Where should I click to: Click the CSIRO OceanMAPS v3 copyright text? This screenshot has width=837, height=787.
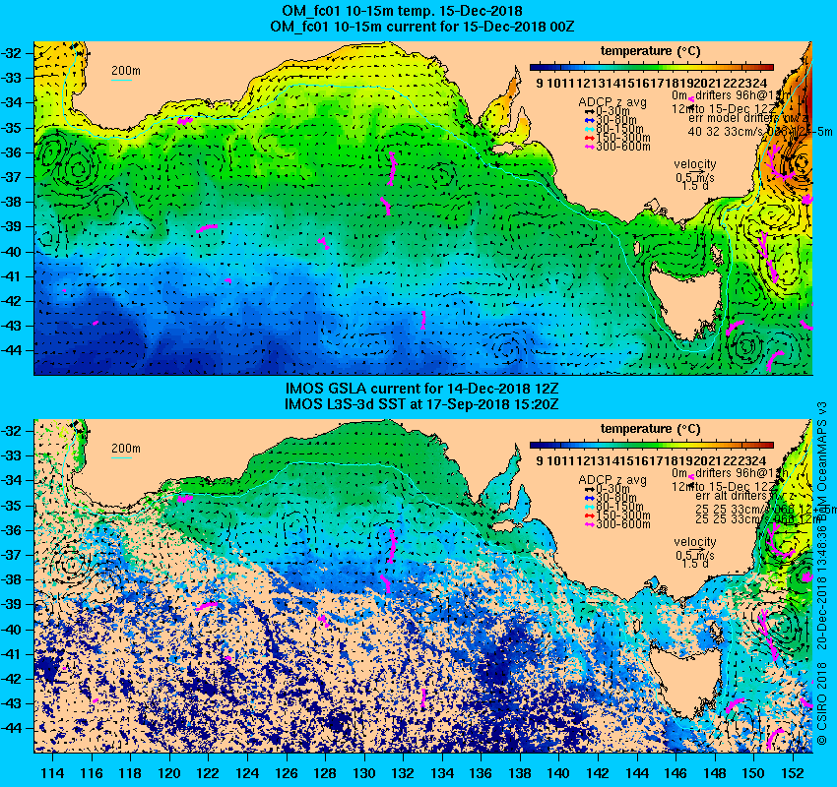(822, 574)
